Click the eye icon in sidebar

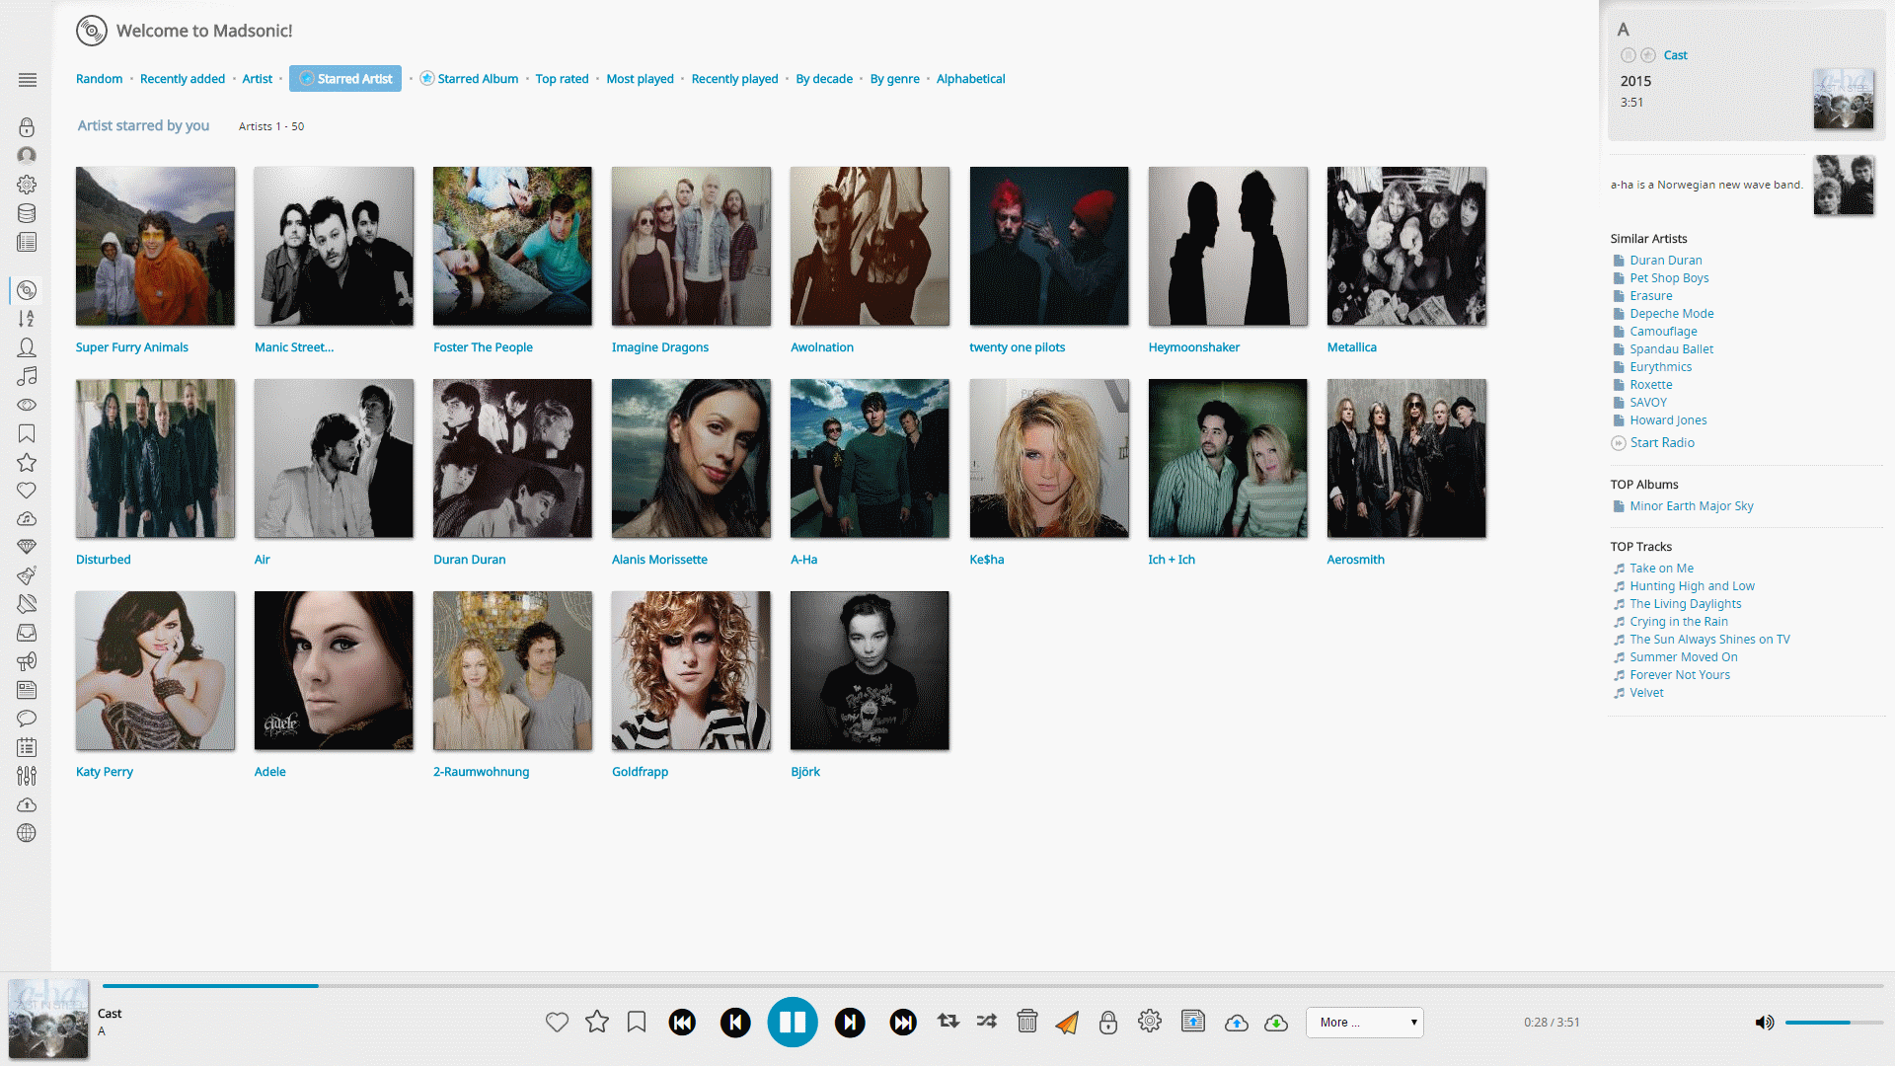27,405
